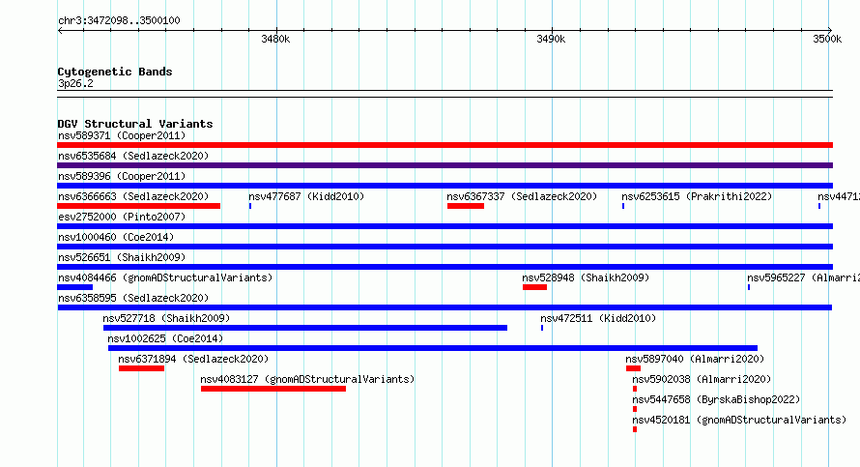Open the nsv6253615 (Prakrithi2022) label
The width and height of the screenshot is (860, 467).
697,196
